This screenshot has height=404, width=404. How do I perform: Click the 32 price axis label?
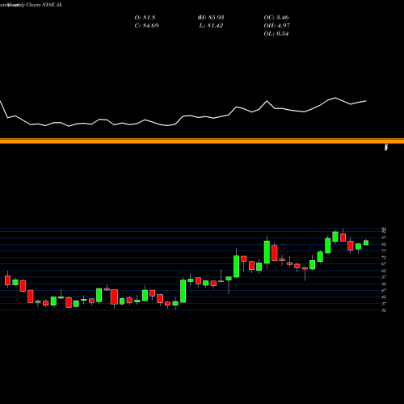pyautogui.click(x=384, y=310)
